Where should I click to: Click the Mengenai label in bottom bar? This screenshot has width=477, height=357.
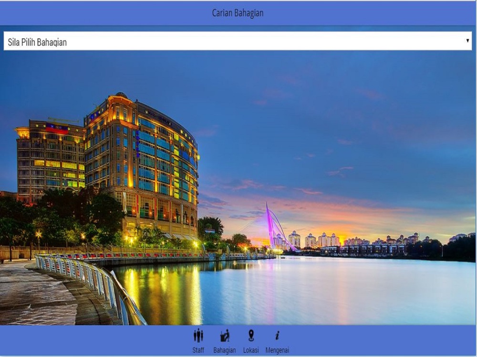tap(277, 350)
